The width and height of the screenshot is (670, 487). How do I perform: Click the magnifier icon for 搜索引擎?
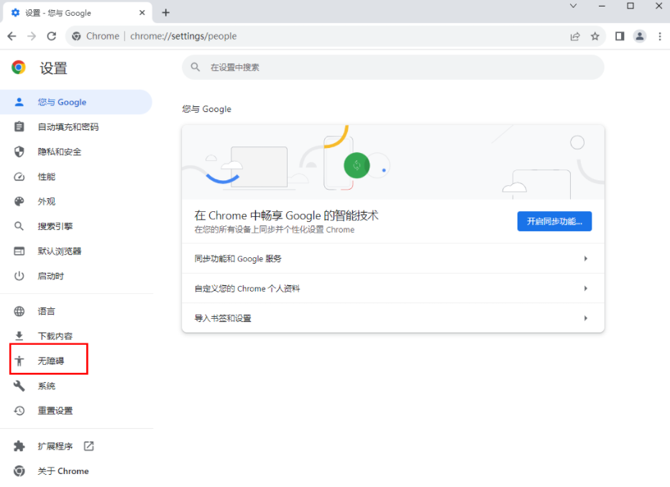point(19,226)
